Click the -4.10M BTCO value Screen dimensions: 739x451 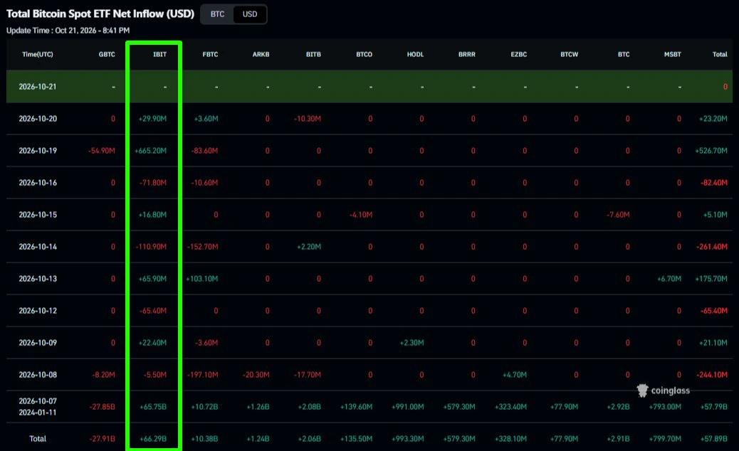coord(361,215)
